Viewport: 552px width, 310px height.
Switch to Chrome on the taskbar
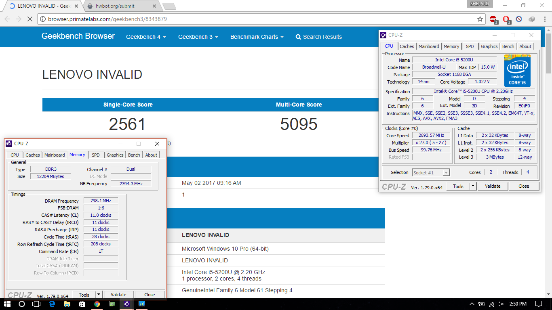(97, 304)
